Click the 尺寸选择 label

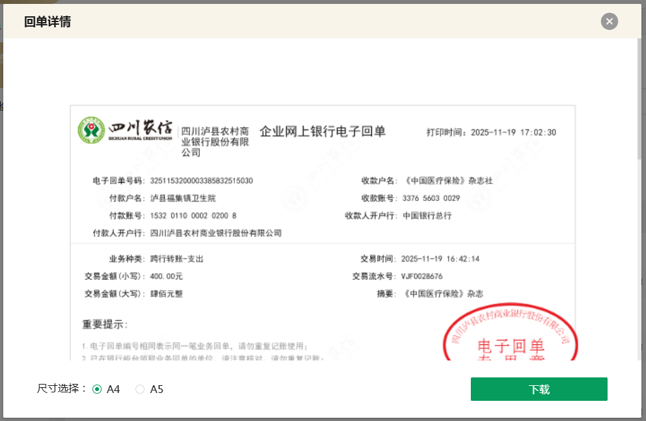(62, 388)
